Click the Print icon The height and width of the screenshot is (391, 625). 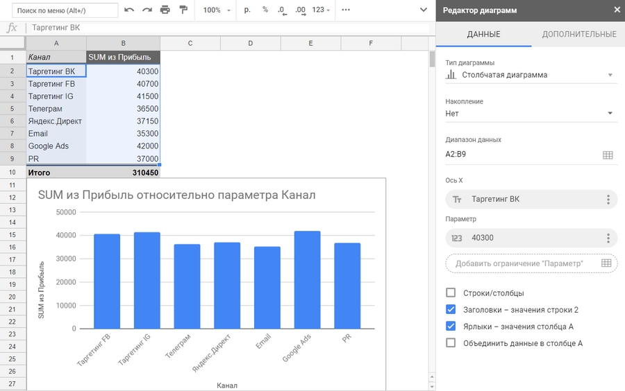[165, 10]
